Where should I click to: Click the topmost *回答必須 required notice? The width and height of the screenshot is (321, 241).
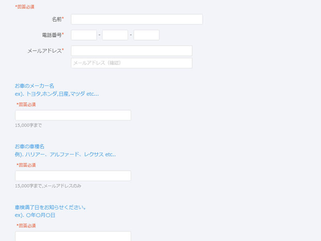[x=24, y=7]
